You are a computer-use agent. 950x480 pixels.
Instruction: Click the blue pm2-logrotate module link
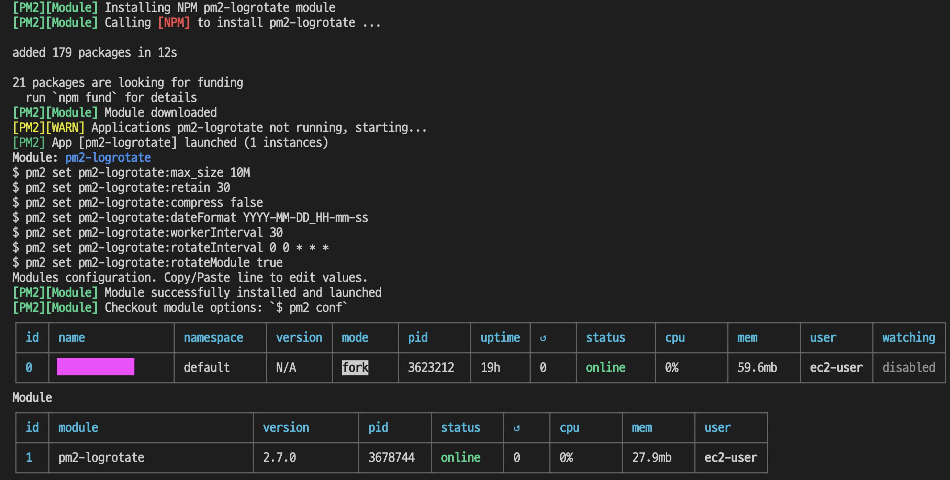pos(108,158)
